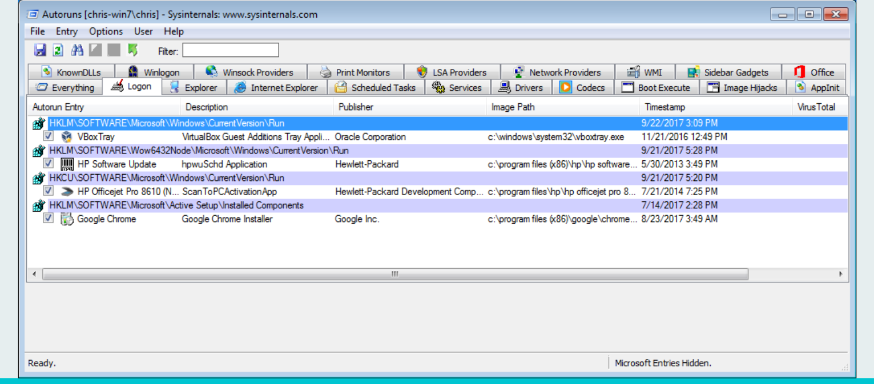The height and width of the screenshot is (384, 874).
Task: Click the Jump to Entry green arrow icon
Action: [133, 50]
